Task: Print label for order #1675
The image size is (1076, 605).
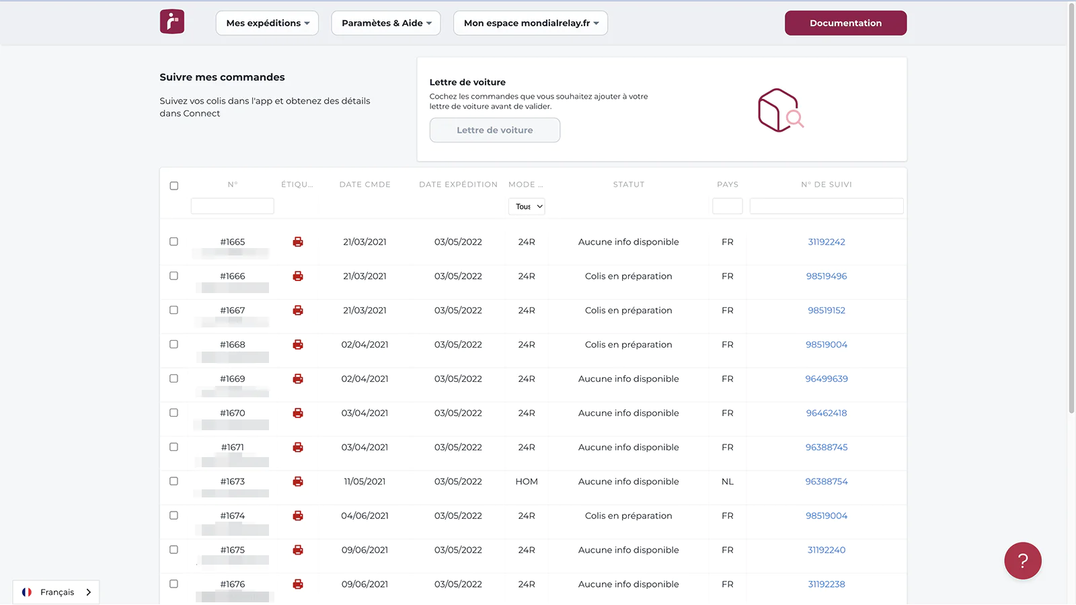Action: coord(298,551)
